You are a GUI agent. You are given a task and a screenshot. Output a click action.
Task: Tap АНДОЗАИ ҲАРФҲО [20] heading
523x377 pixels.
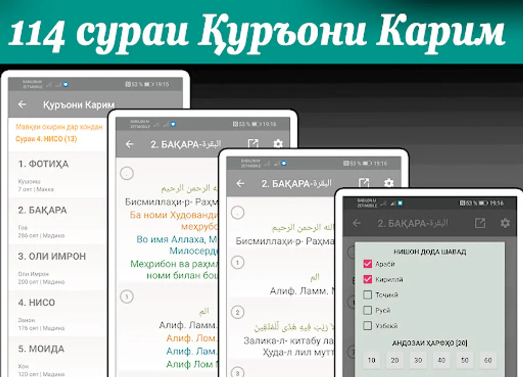pyautogui.click(x=430, y=343)
